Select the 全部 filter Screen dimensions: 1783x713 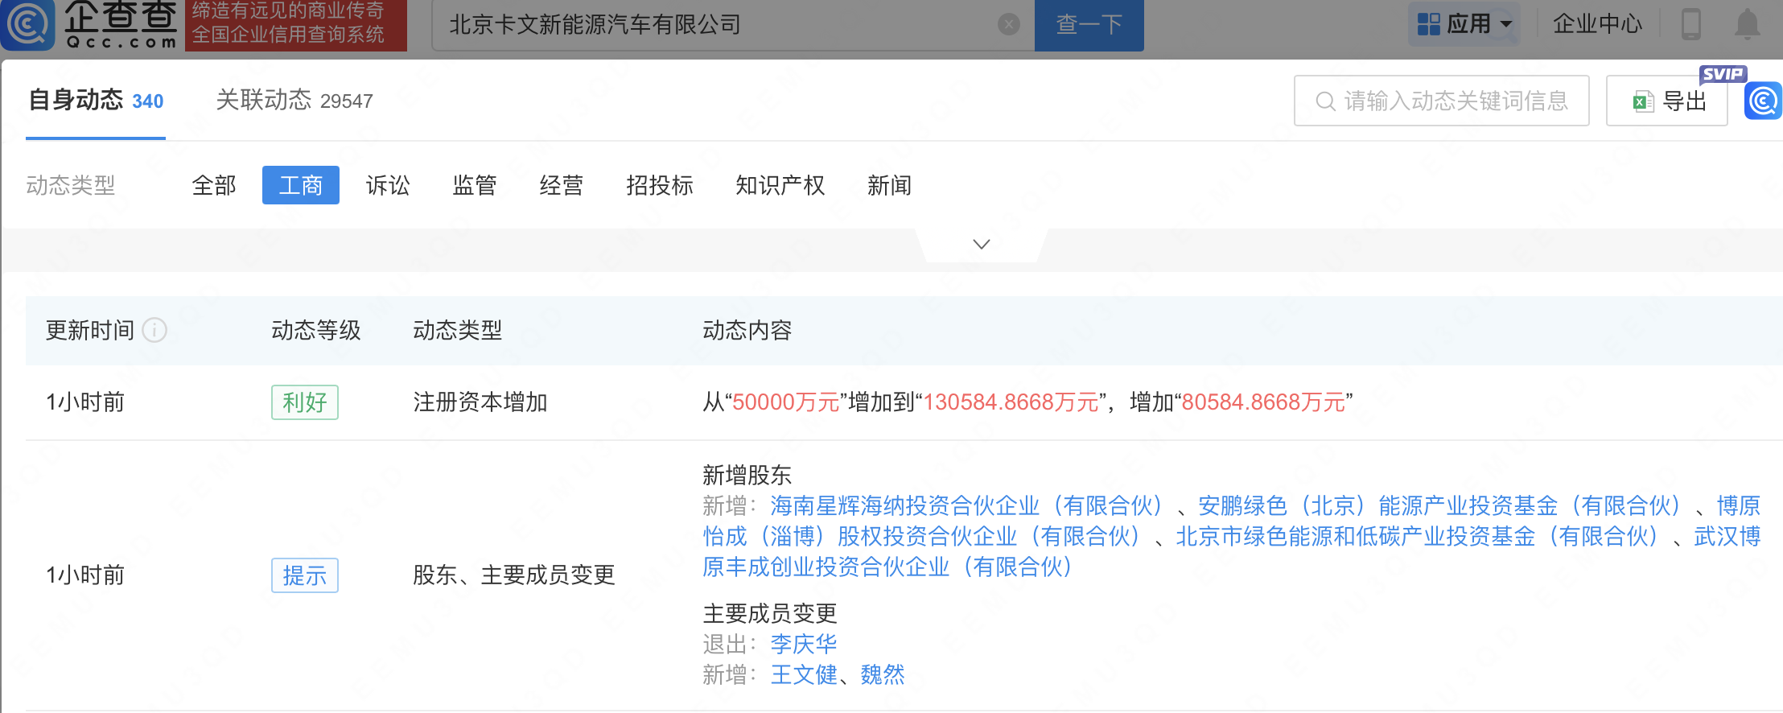click(x=214, y=186)
